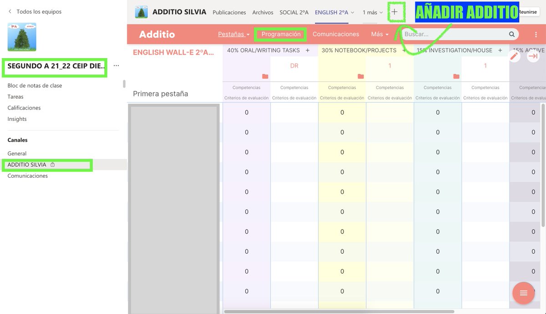Click the collapse-to-right arrow icon

pyautogui.click(x=533, y=56)
